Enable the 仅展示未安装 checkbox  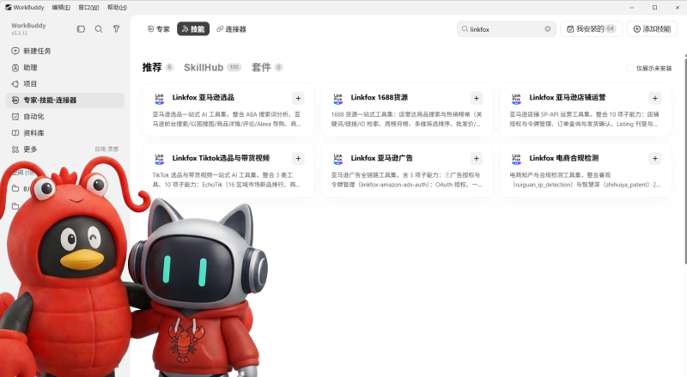pos(629,69)
